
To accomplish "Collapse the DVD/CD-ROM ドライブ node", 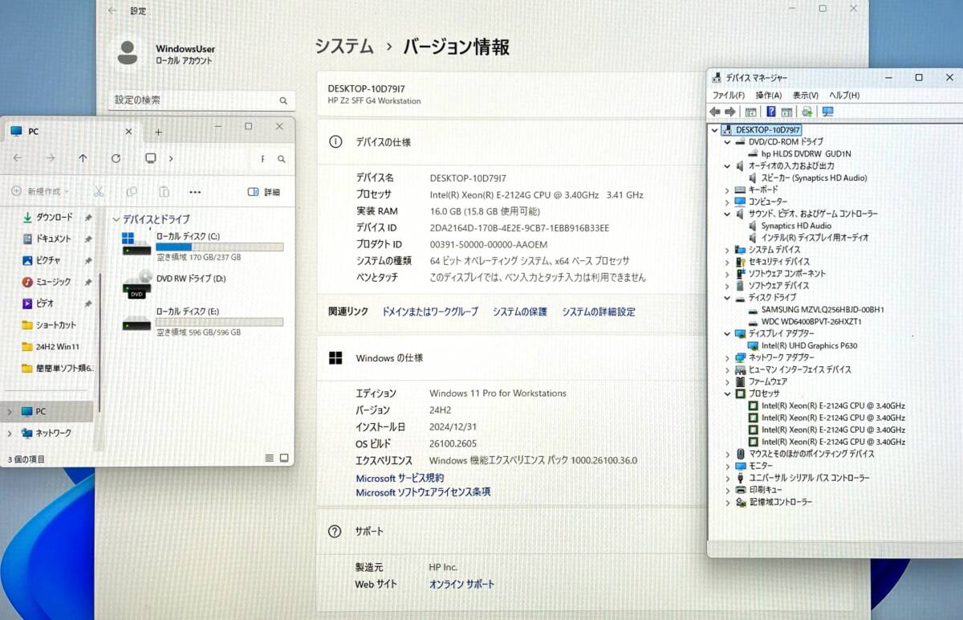I will [x=728, y=141].
